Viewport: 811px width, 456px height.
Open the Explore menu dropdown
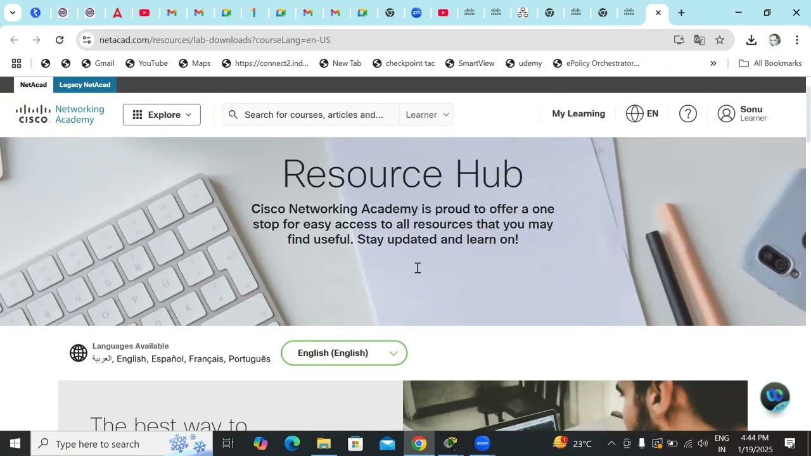click(x=162, y=115)
